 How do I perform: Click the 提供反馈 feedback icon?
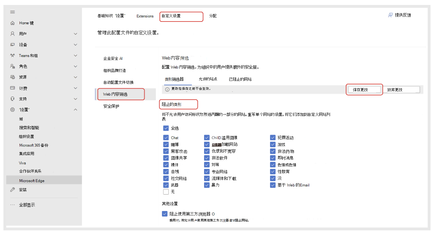coord(390,15)
